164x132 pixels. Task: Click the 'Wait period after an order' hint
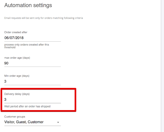point(27,106)
